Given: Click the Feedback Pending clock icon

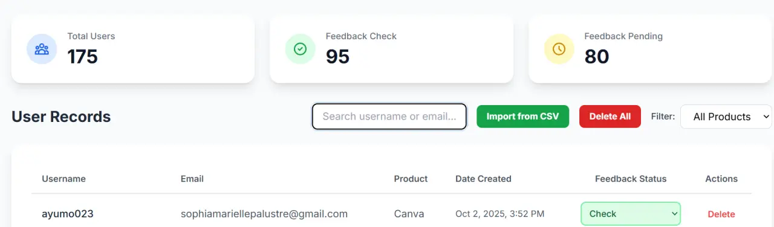Looking at the screenshot, I should [x=559, y=50].
